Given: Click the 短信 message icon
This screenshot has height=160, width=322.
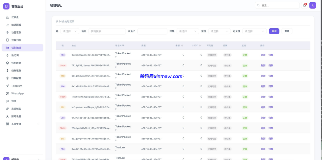Looking at the screenshot, I should (x=8, y=101).
